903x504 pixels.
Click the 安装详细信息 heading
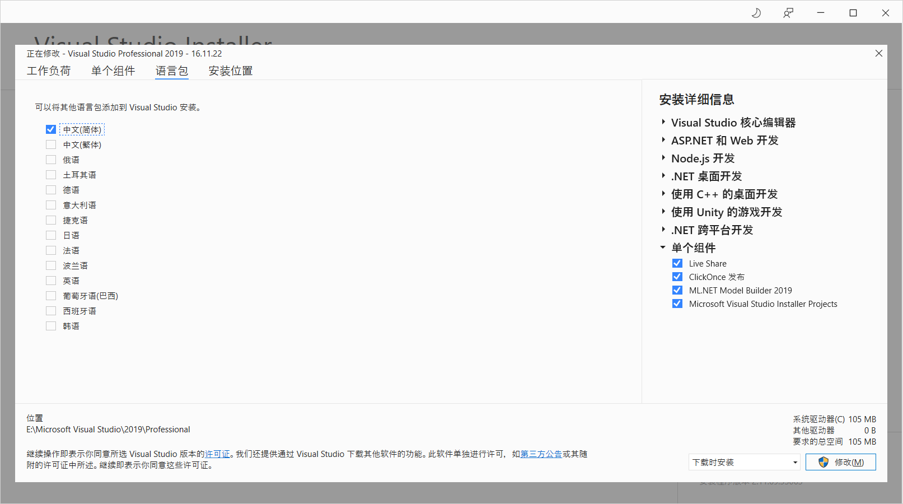tap(696, 100)
